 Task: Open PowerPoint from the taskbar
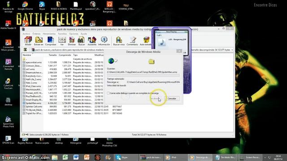click(x=87, y=157)
